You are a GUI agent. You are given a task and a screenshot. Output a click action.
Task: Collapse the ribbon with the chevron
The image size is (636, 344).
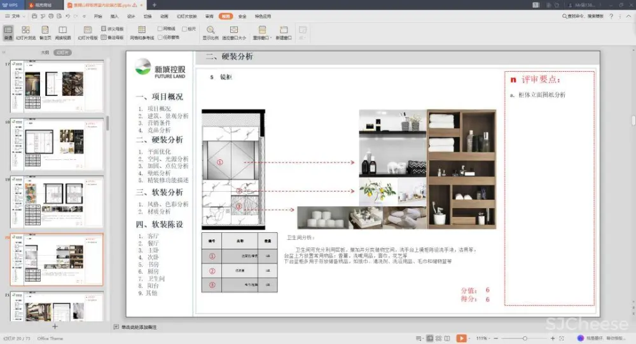[621, 16]
